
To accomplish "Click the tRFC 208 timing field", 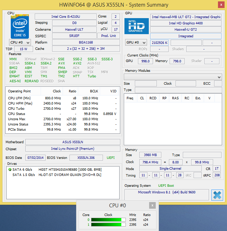I will [x=217, y=175].
